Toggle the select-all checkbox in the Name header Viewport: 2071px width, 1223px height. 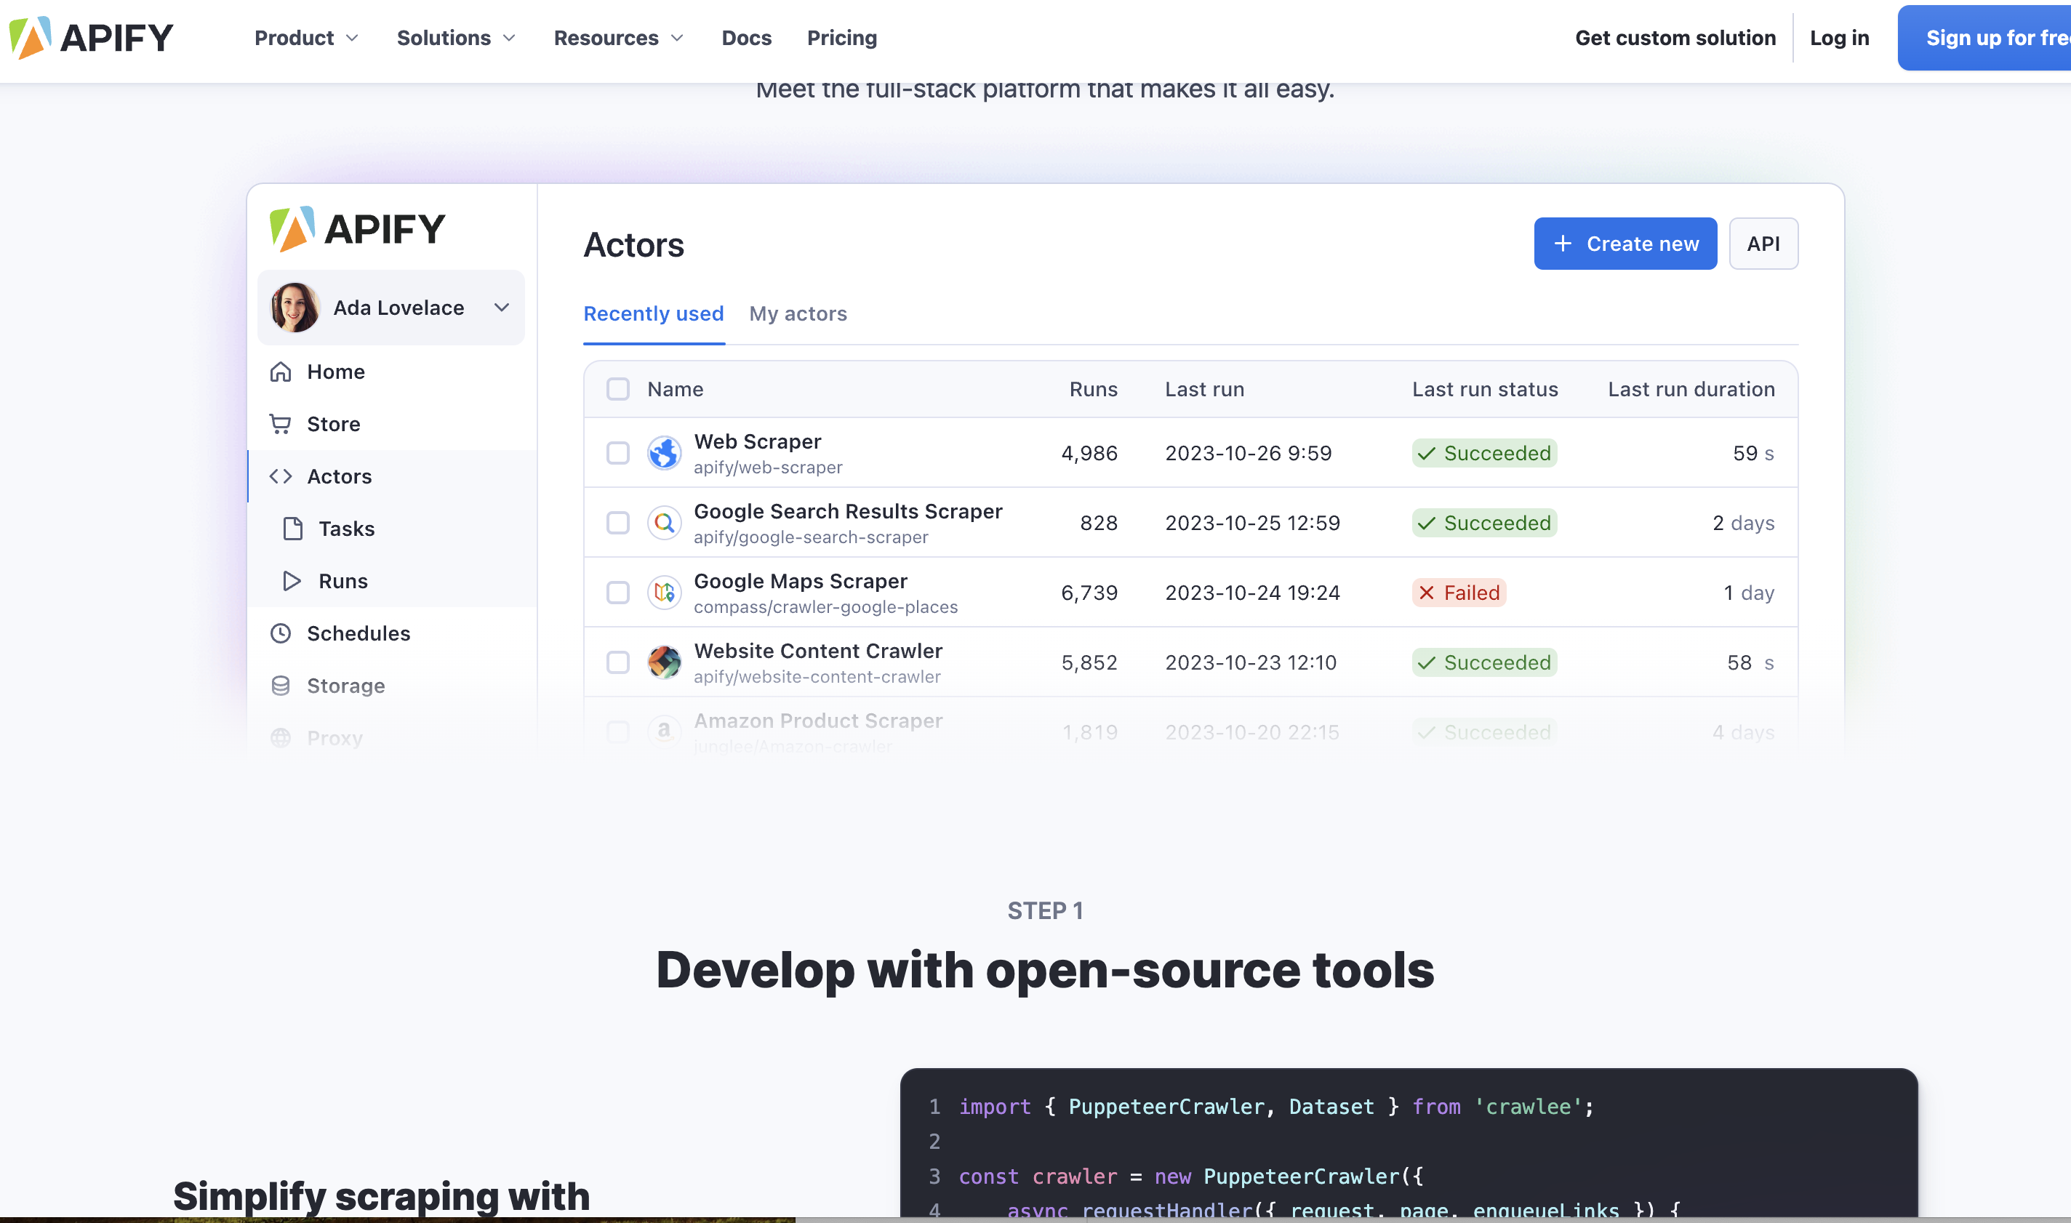(x=617, y=388)
